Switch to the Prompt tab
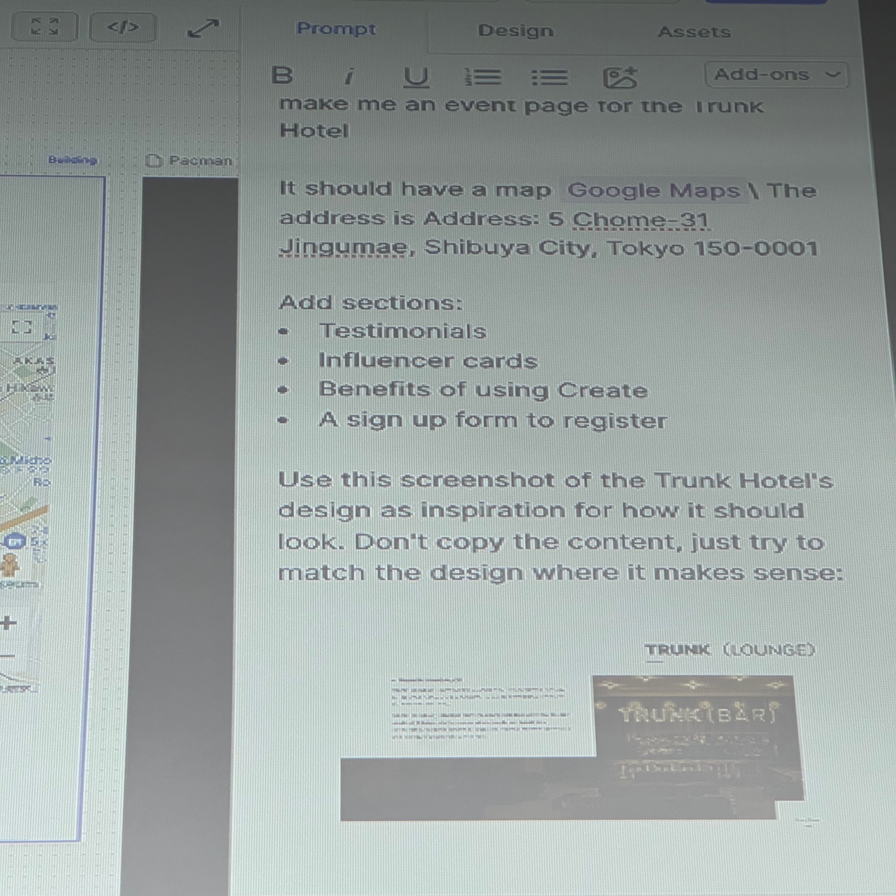 336,28
